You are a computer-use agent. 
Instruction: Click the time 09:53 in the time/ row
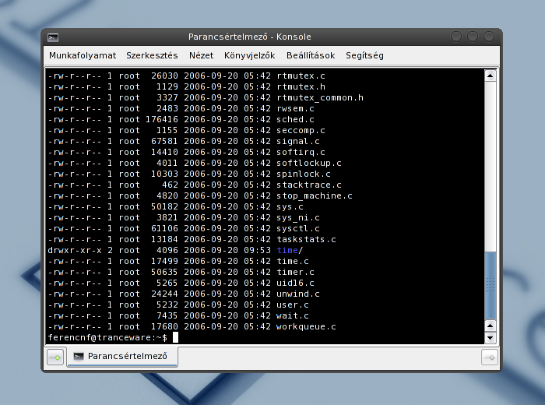(x=257, y=250)
